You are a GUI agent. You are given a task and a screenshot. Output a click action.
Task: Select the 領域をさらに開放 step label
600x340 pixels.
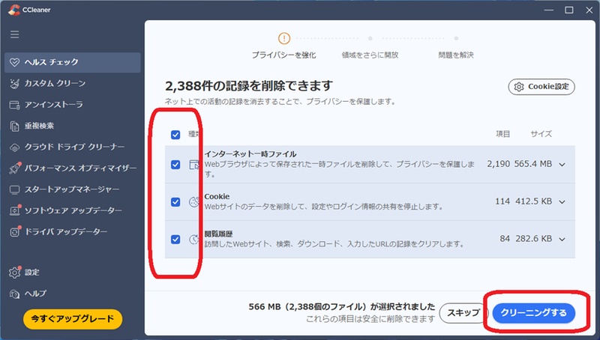pos(370,55)
